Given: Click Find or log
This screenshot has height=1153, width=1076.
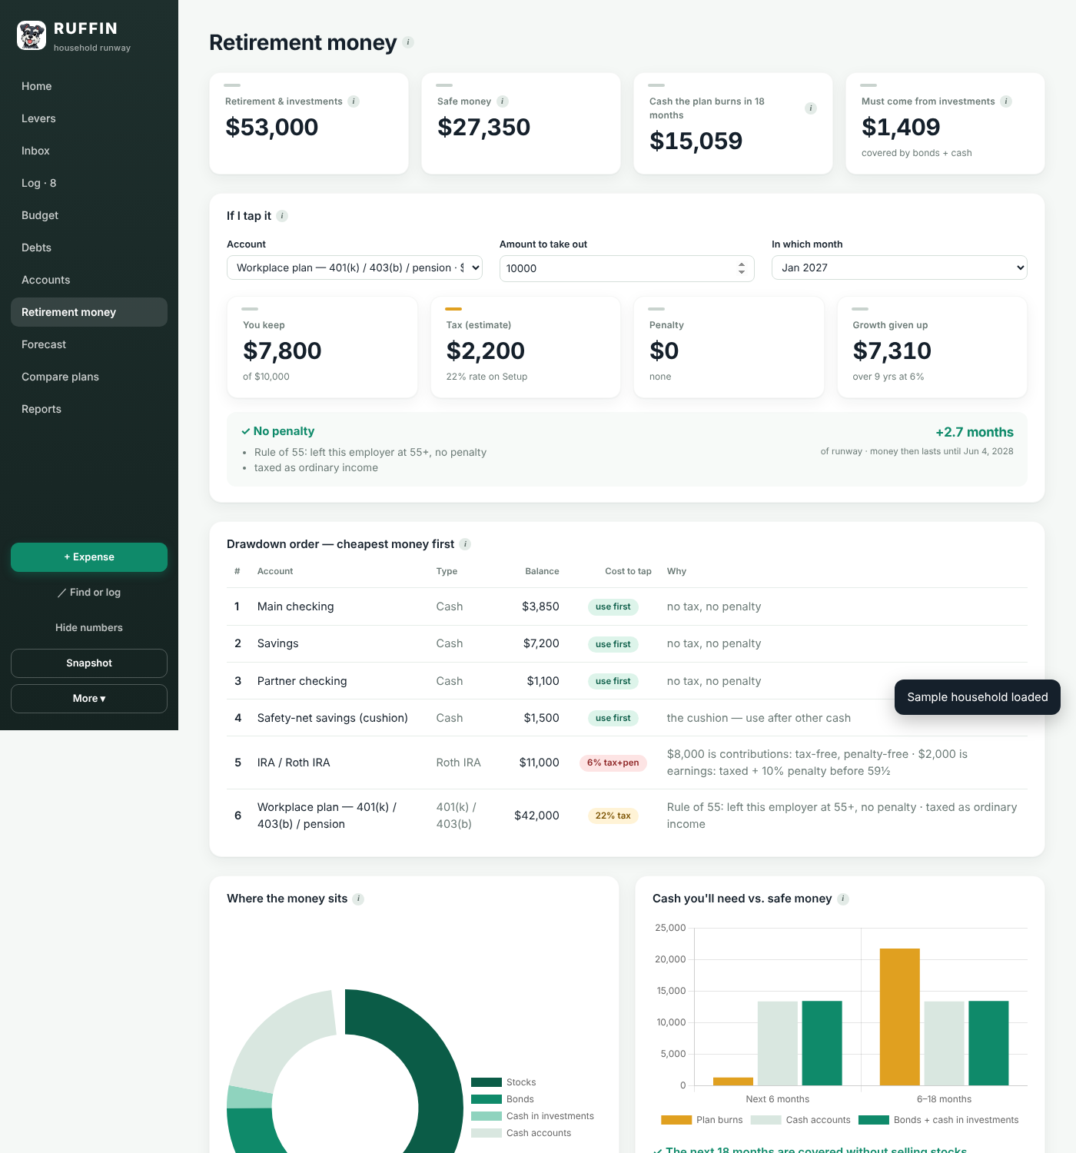Looking at the screenshot, I should coord(89,593).
